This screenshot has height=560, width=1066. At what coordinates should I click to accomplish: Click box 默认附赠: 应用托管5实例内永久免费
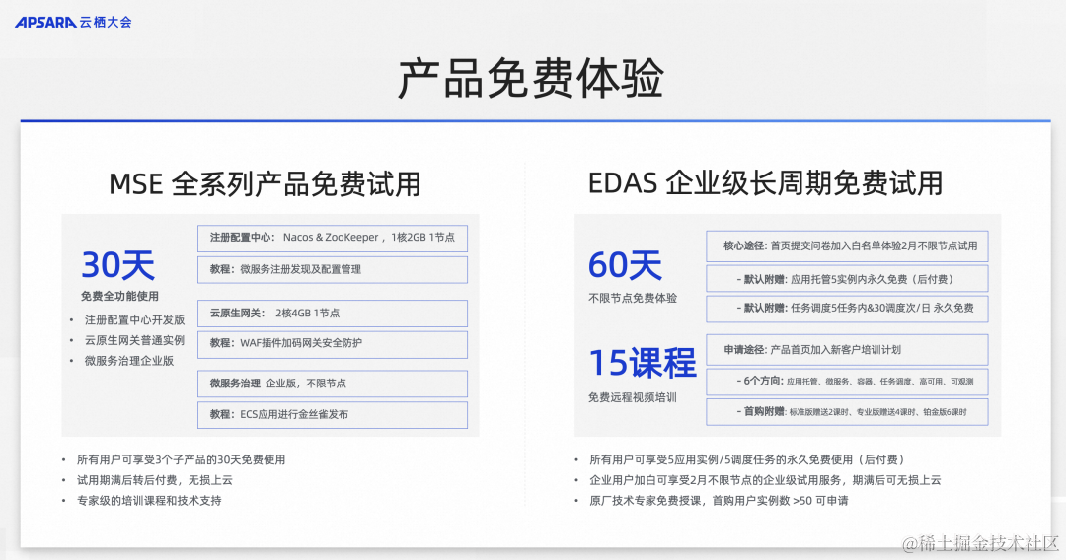pyautogui.click(x=847, y=279)
